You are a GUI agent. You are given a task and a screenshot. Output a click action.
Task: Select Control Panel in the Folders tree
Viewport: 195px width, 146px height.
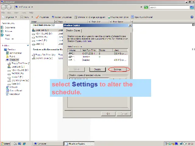click(x=14, y=91)
